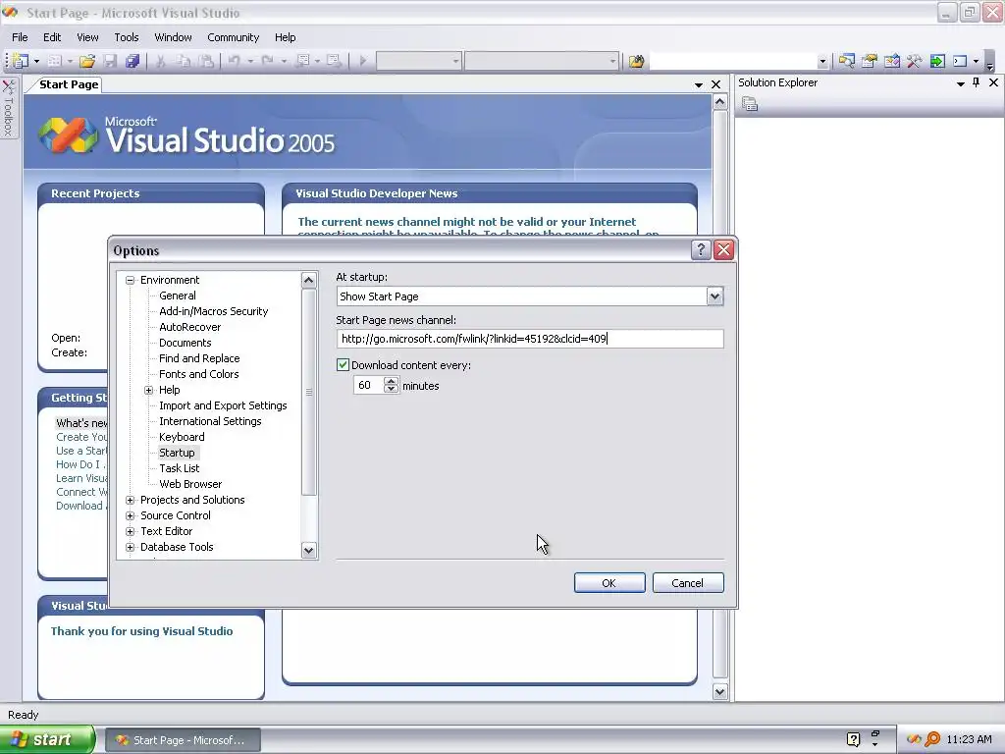The width and height of the screenshot is (1005, 754).
Task: Open Properties Window from toolbar icon
Action: pos(870,61)
